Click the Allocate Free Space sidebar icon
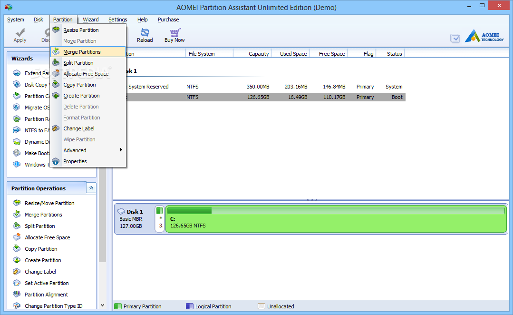The image size is (513, 315). (x=17, y=237)
